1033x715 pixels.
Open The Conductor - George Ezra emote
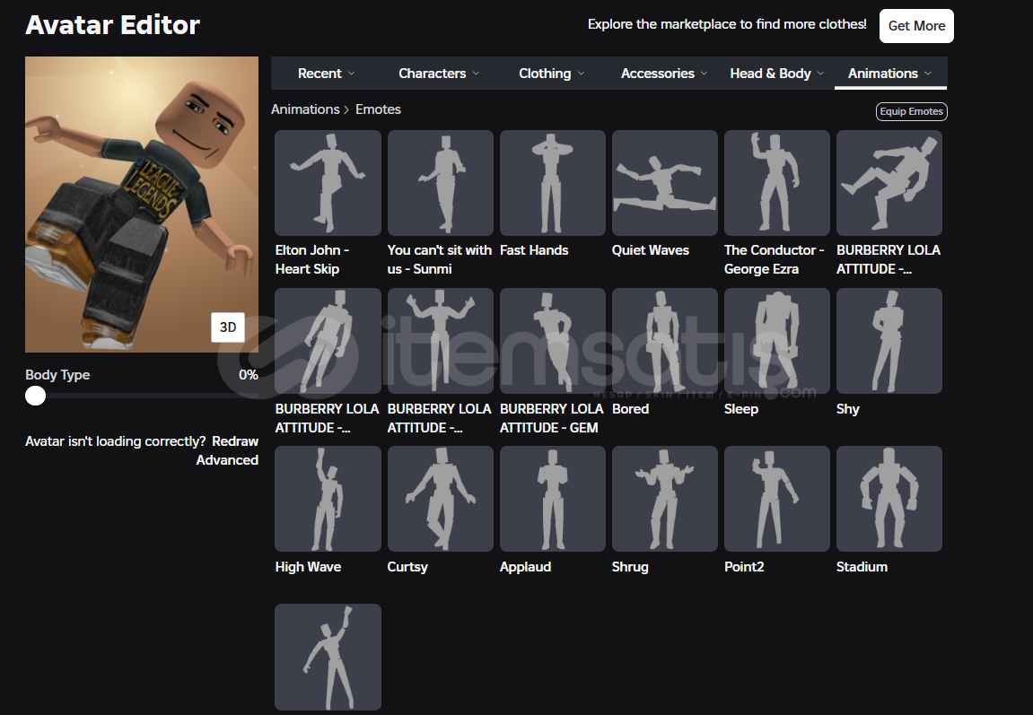[x=776, y=183]
